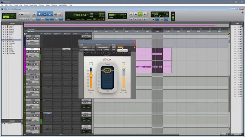Click the Waves plugin Save button
Viewport: 245px width, 137px height.
coord(126,53)
